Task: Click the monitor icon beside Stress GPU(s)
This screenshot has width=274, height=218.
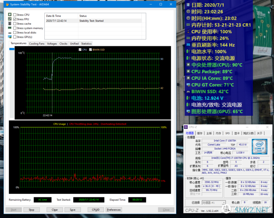Action: coord(10,37)
